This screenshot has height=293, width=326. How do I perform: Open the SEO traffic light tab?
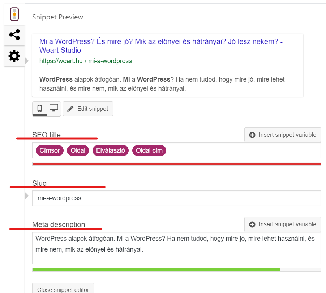pyautogui.click(x=14, y=14)
